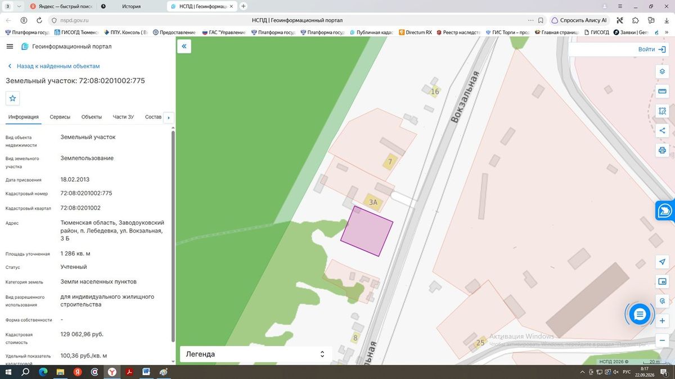This screenshot has width=675, height=379.
Task: Select the highlighted purple land plot
Action: [x=366, y=231]
